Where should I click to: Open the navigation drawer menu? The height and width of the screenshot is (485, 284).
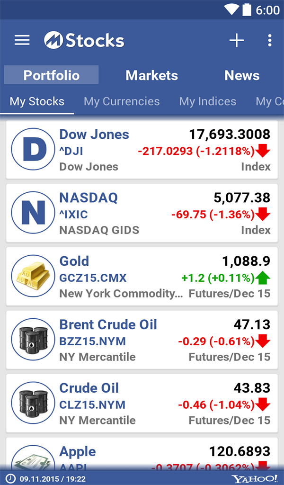(x=22, y=40)
